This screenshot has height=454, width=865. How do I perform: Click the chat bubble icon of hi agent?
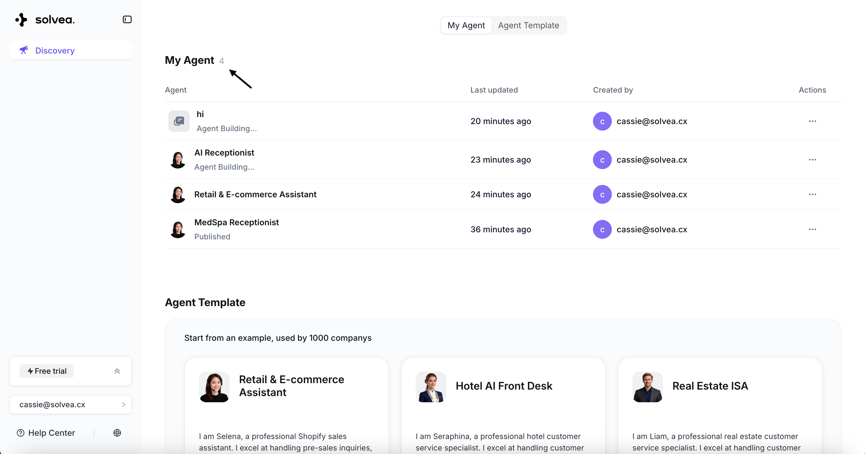point(179,121)
